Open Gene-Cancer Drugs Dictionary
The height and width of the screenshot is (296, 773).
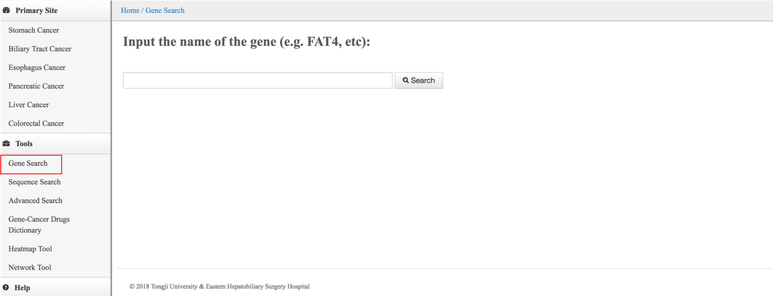39,225
